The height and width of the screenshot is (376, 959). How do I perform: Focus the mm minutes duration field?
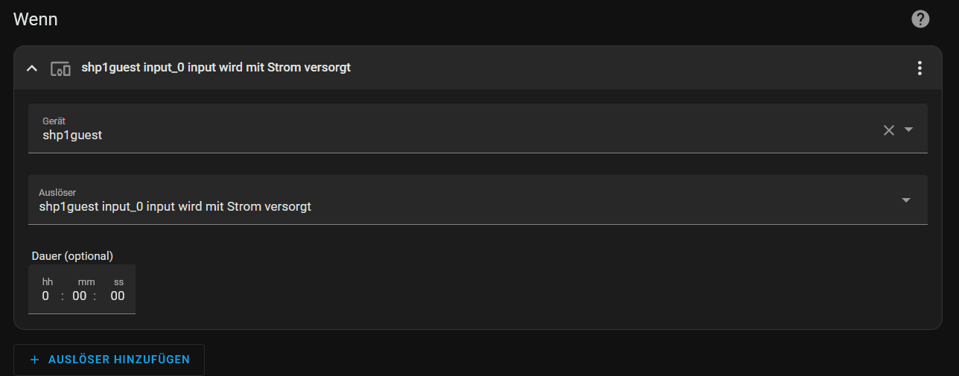[x=80, y=296]
